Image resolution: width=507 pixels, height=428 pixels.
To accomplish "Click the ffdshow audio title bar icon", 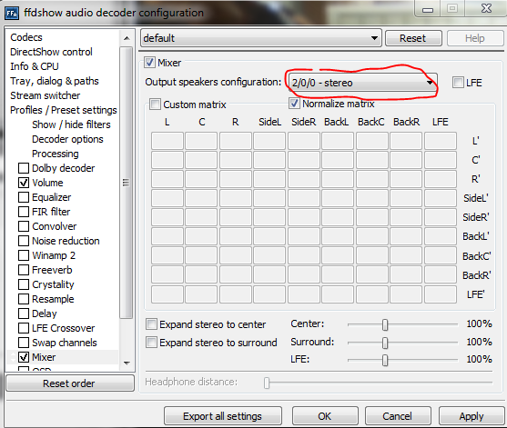I will click(x=12, y=14).
